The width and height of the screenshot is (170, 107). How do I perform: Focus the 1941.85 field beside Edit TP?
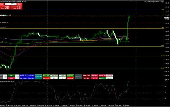(x=109, y=78)
